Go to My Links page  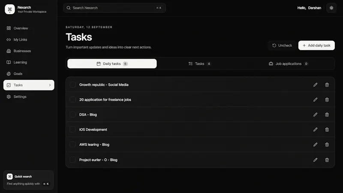coord(29,39)
